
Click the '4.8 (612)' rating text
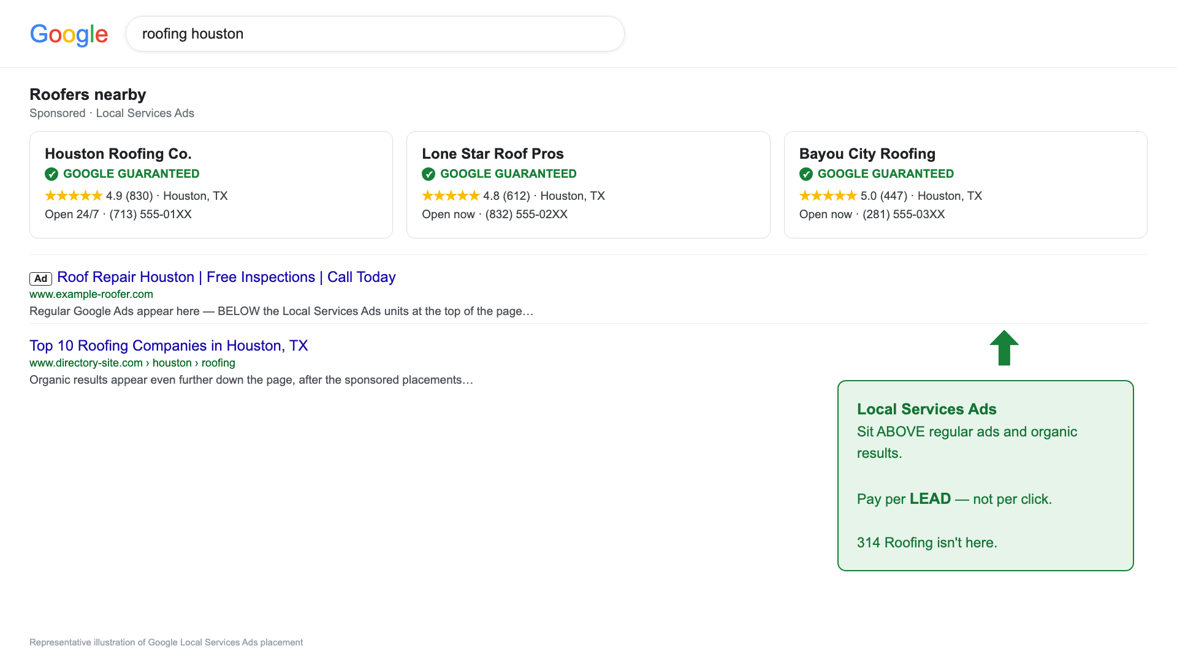click(x=506, y=196)
